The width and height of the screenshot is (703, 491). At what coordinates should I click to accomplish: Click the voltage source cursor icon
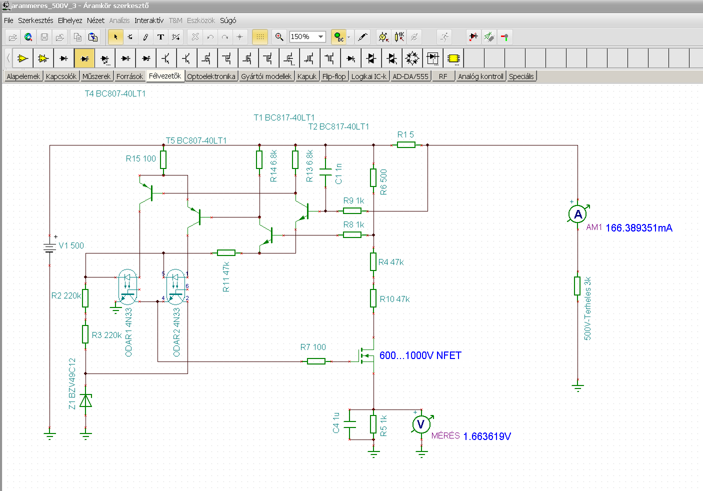[x=383, y=37]
